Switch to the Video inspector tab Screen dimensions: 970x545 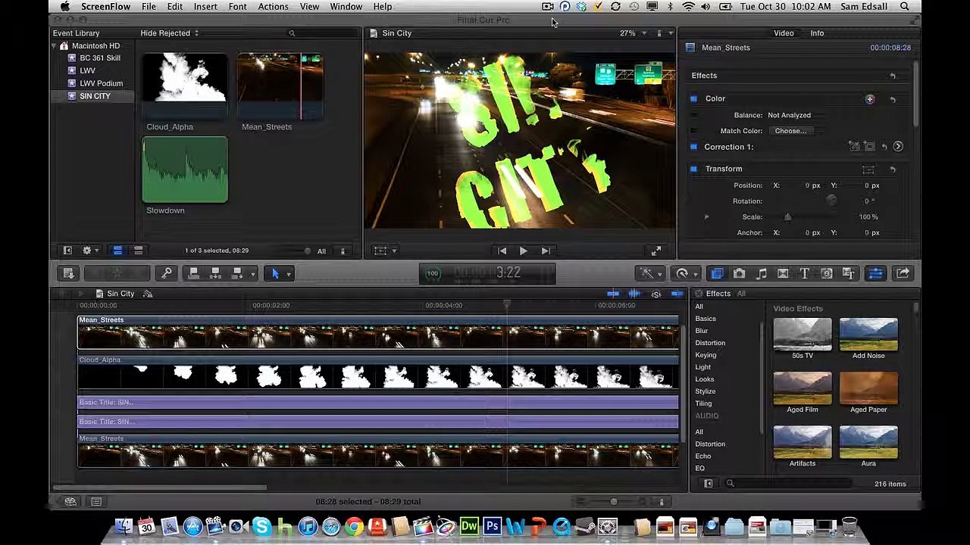tap(784, 33)
